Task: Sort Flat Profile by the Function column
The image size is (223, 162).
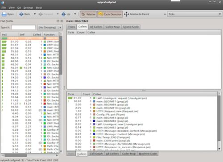Action: [x=51, y=34]
